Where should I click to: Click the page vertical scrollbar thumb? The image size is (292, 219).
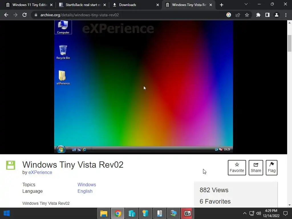(289, 43)
